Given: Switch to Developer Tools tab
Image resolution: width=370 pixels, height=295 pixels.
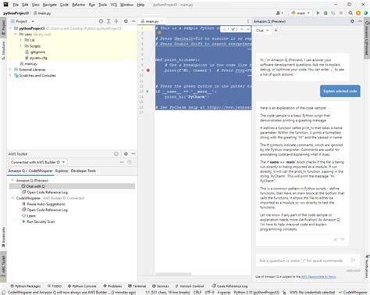Looking at the screenshot, I should (84, 171).
